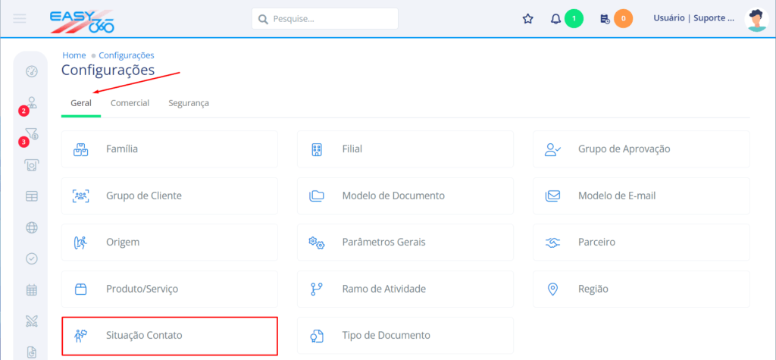Open the Usuário | Suporte user menu
Screen dimensions: 776x360
tap(694, 19)
